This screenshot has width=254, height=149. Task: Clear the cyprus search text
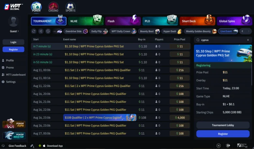click(x=248, y=40)
